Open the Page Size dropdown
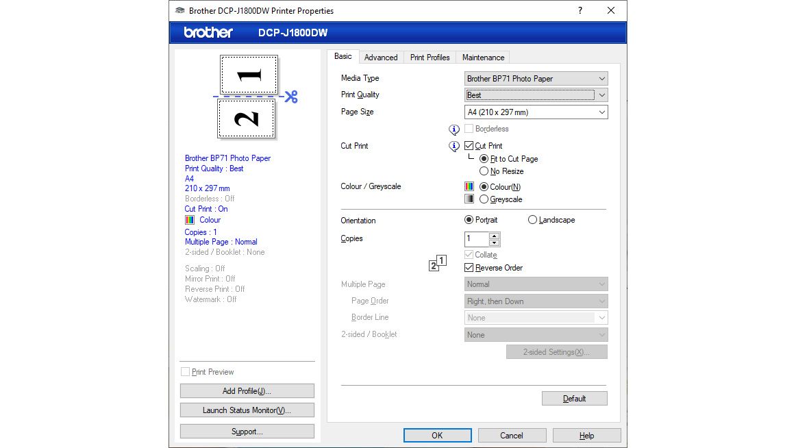 click(x=536, y=112)
